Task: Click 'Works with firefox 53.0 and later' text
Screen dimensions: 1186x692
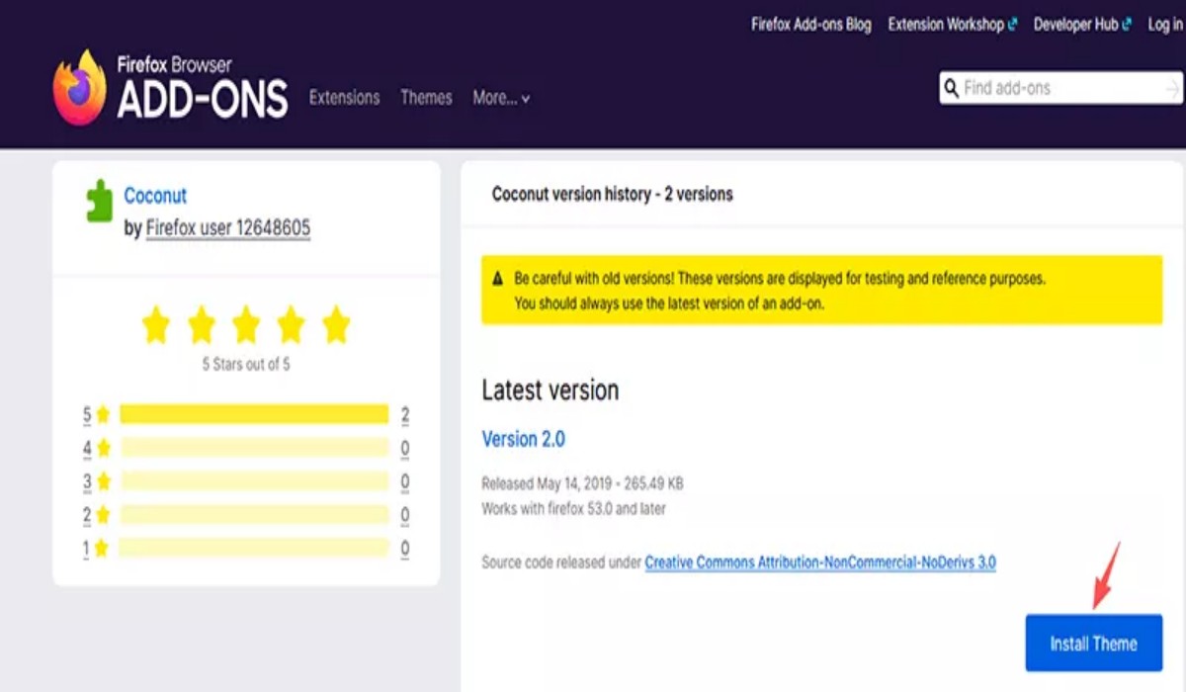Action: tap(573, 509)
